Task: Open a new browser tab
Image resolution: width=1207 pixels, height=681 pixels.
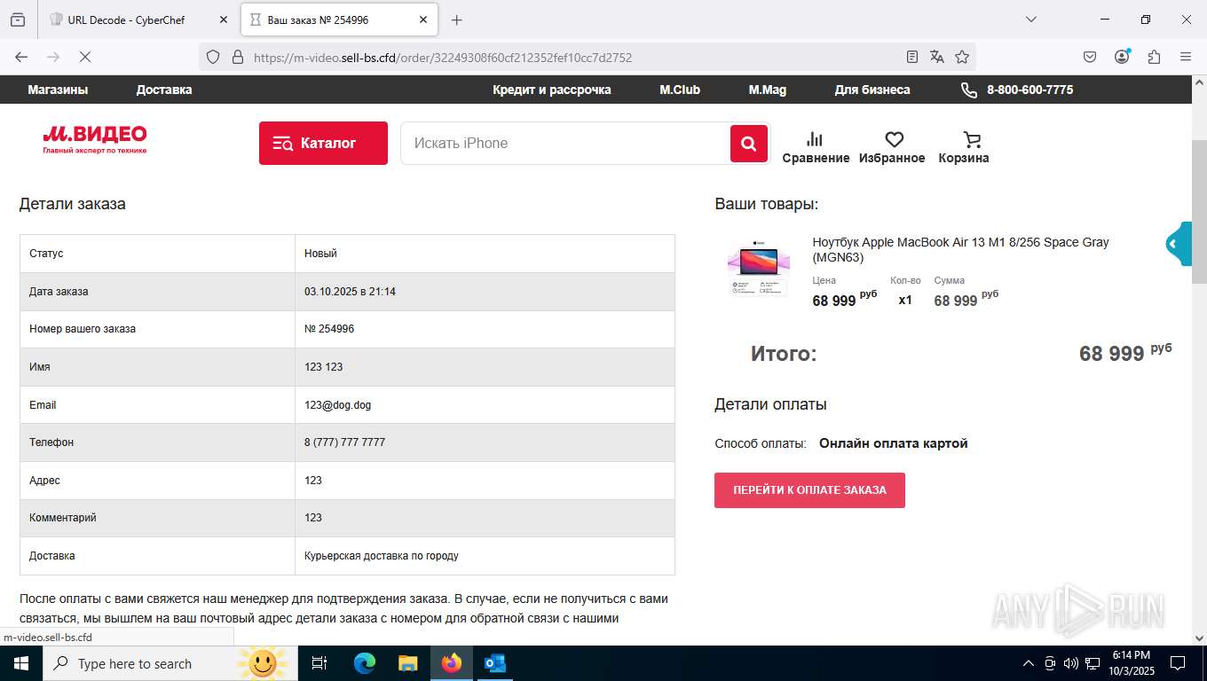Action: coord(456,20)
